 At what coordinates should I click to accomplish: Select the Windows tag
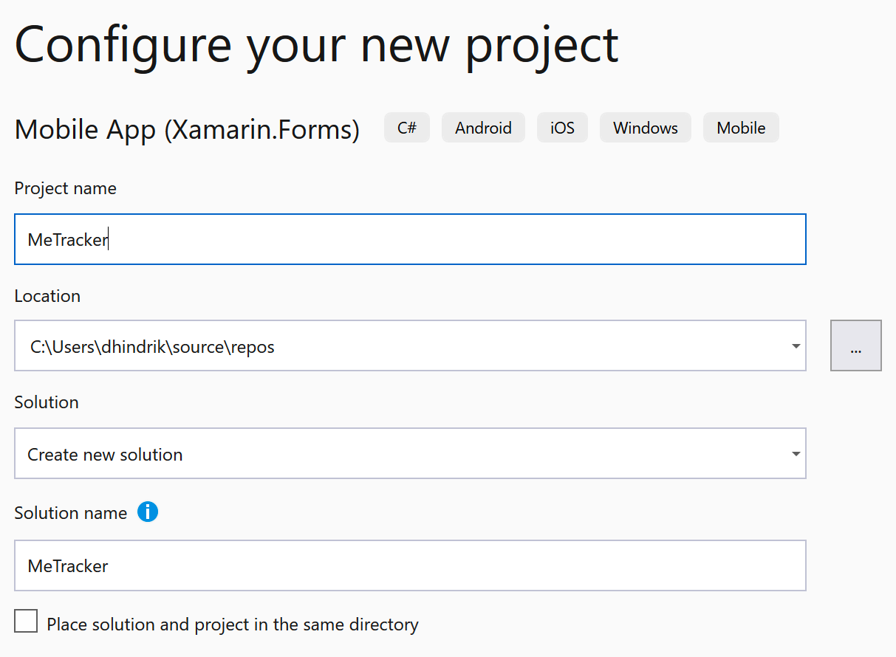(646, 128)
